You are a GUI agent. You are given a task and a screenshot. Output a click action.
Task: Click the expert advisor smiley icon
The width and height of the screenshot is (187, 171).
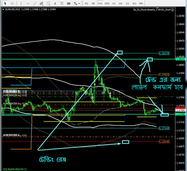[x=172, y=10]
